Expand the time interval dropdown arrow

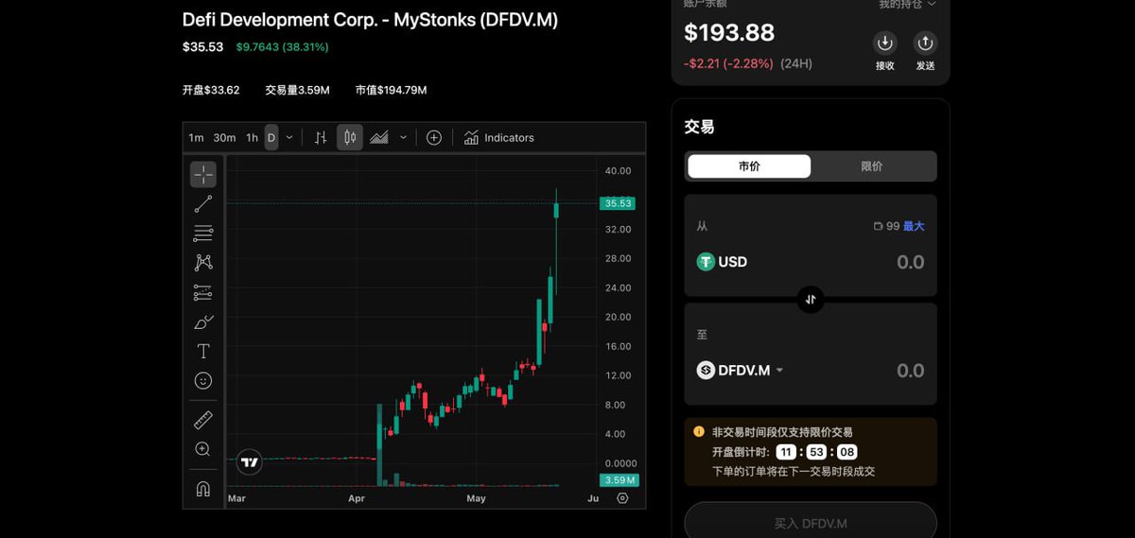(x=289, y=138)
